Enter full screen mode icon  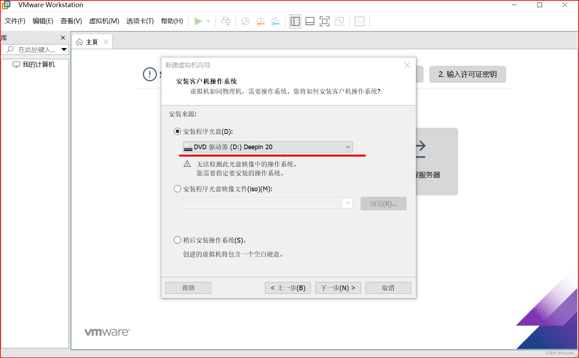pos(324,22)
